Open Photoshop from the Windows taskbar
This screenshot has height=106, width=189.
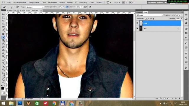[x=20, y=103]
